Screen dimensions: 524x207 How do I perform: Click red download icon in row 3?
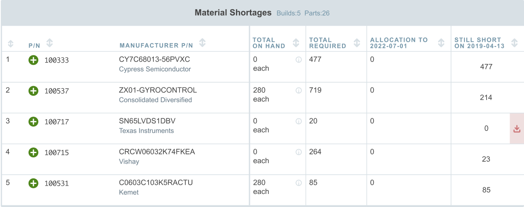click(517, 129)
